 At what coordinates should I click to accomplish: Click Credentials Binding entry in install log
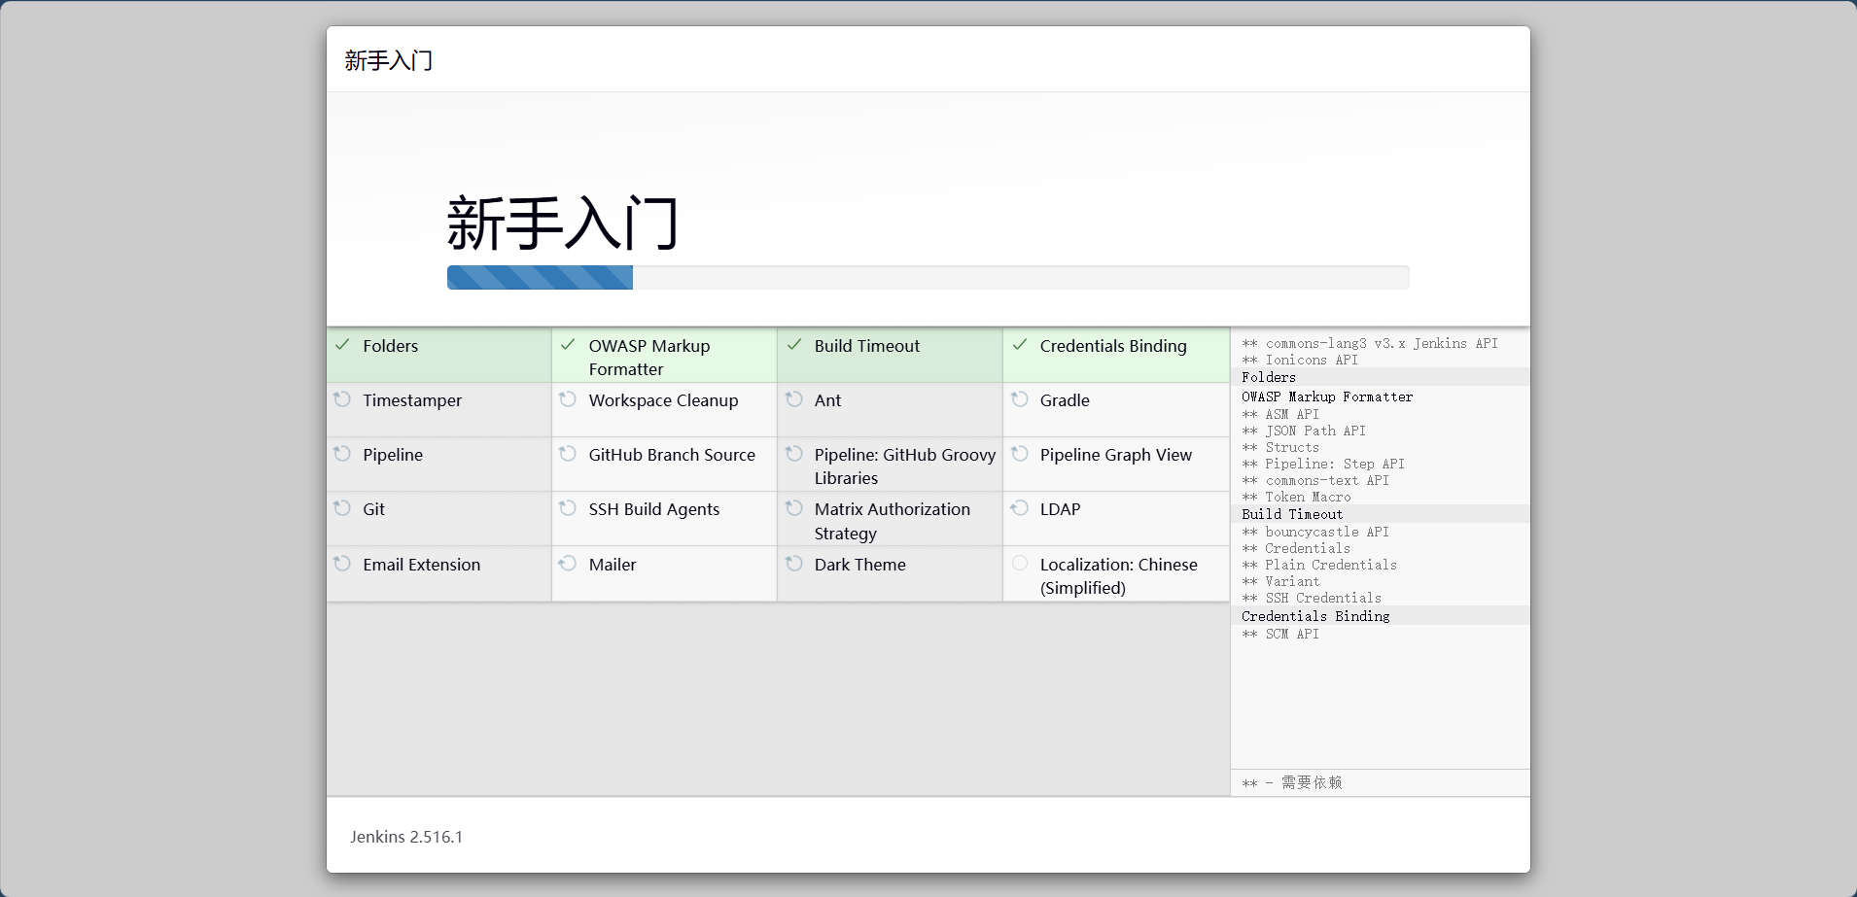(1315, 616)
